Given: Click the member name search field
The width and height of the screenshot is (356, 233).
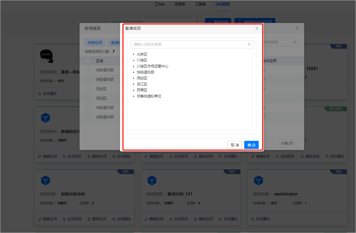Looking at the screenshot, I should (x=192, y=44).
